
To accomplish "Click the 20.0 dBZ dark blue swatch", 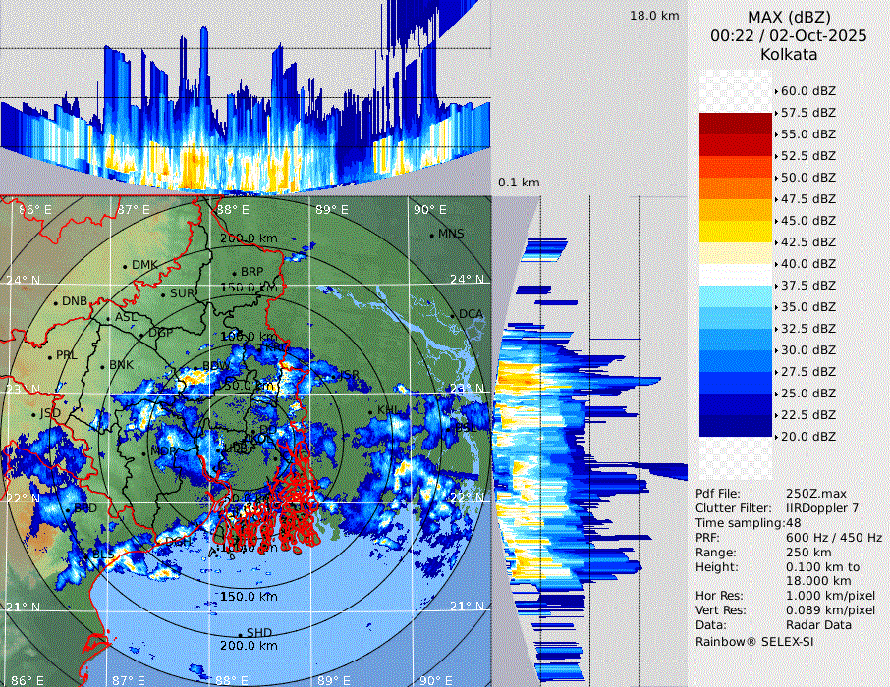I will click(735, 425).
